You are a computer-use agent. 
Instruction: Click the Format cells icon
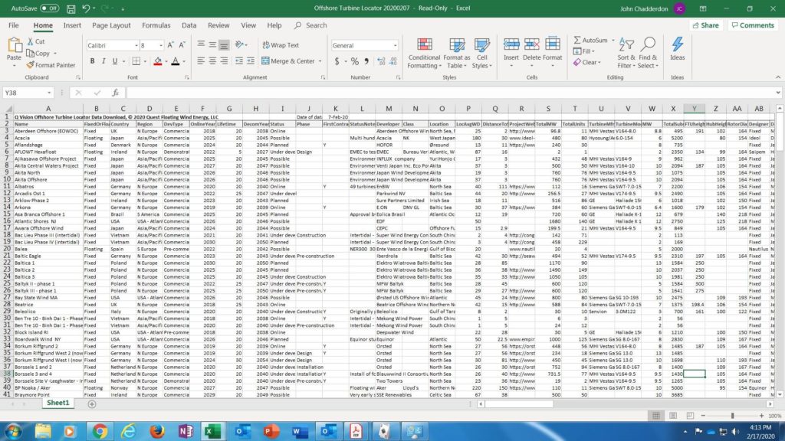click(552, 44)
